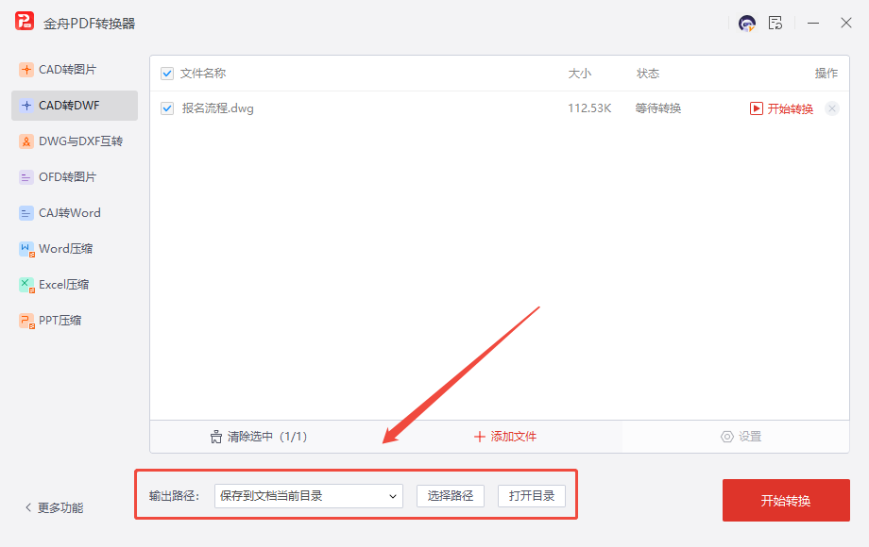Select CAD转DWF in the sidebar
This screenshot has width=869, height=547.
click(75, 106)
